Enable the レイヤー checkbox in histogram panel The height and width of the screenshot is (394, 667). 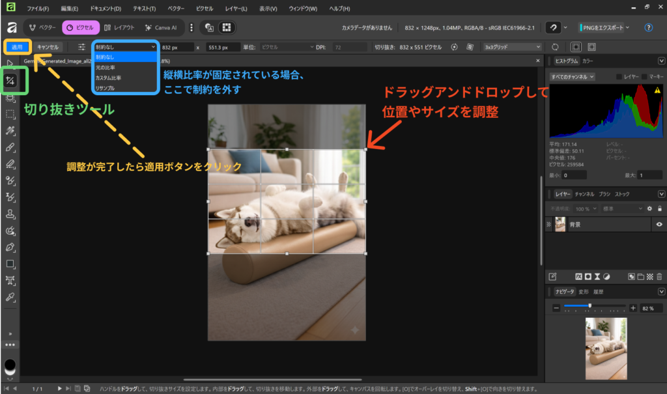click(x=619, y=77)
